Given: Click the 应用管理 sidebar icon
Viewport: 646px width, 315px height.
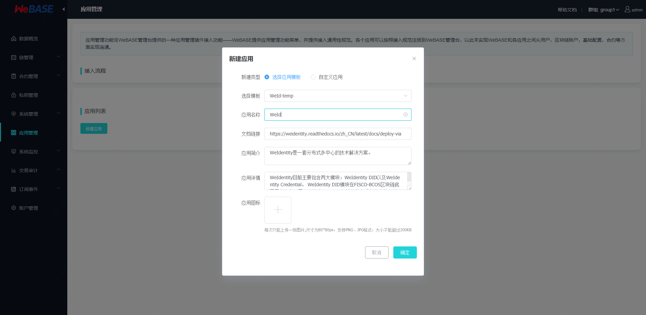Looking at the screenshot, I should pyautogui.click(x=13, y=132).
